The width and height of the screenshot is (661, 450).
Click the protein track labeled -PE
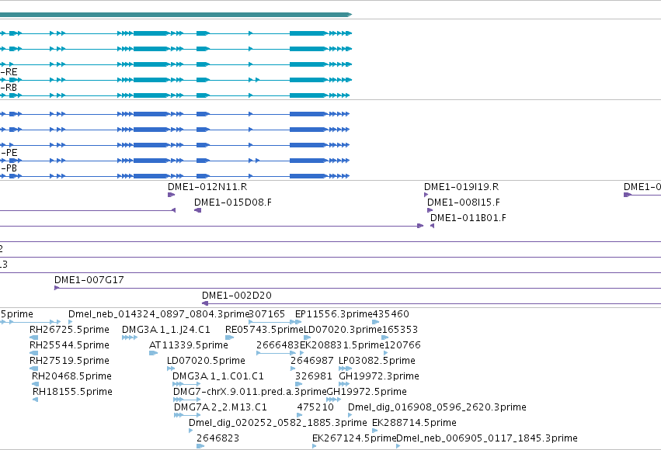(x=175, y=161)
